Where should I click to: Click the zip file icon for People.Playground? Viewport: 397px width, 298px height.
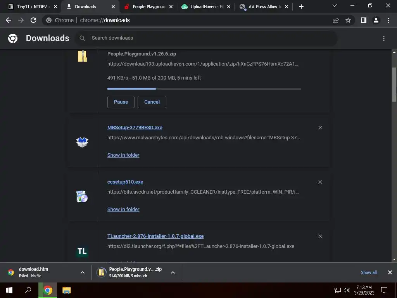tap(82, 56)
